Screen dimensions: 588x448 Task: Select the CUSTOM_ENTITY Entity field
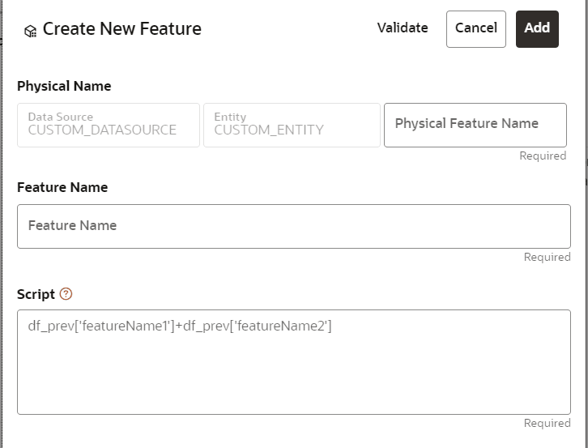click(x=292, y=125)
